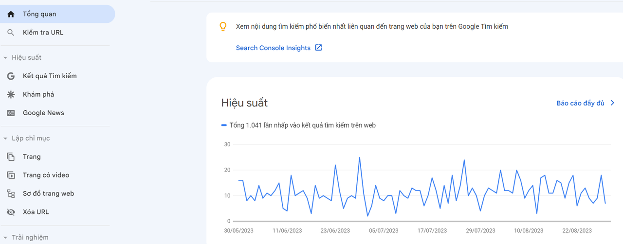
Task: Click the popular search content tip text
Action: 372,27
